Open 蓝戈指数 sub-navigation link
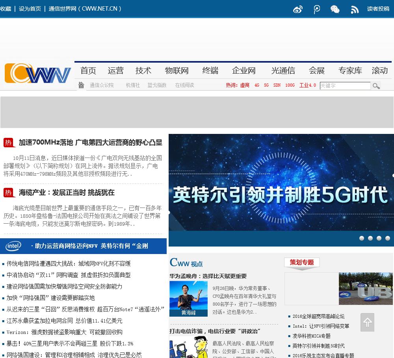 tap(157, 85)
